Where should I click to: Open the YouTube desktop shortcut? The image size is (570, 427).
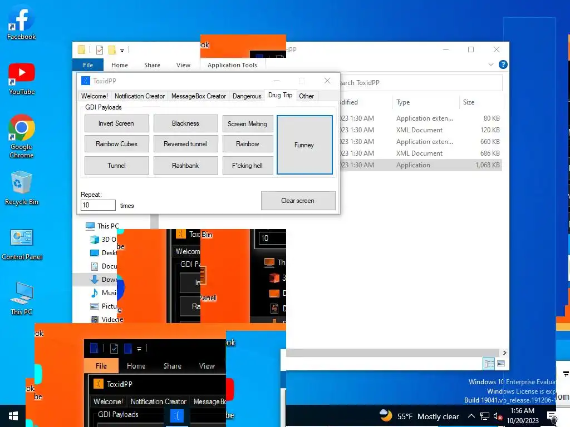(x=22, y=79)
